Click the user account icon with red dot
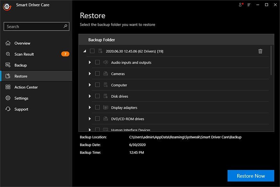280x187 pixels. 241,5
